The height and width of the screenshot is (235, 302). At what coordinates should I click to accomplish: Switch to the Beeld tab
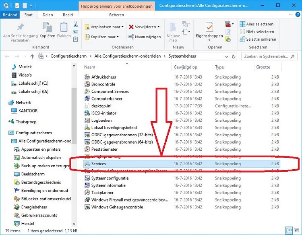pos(68,15)
